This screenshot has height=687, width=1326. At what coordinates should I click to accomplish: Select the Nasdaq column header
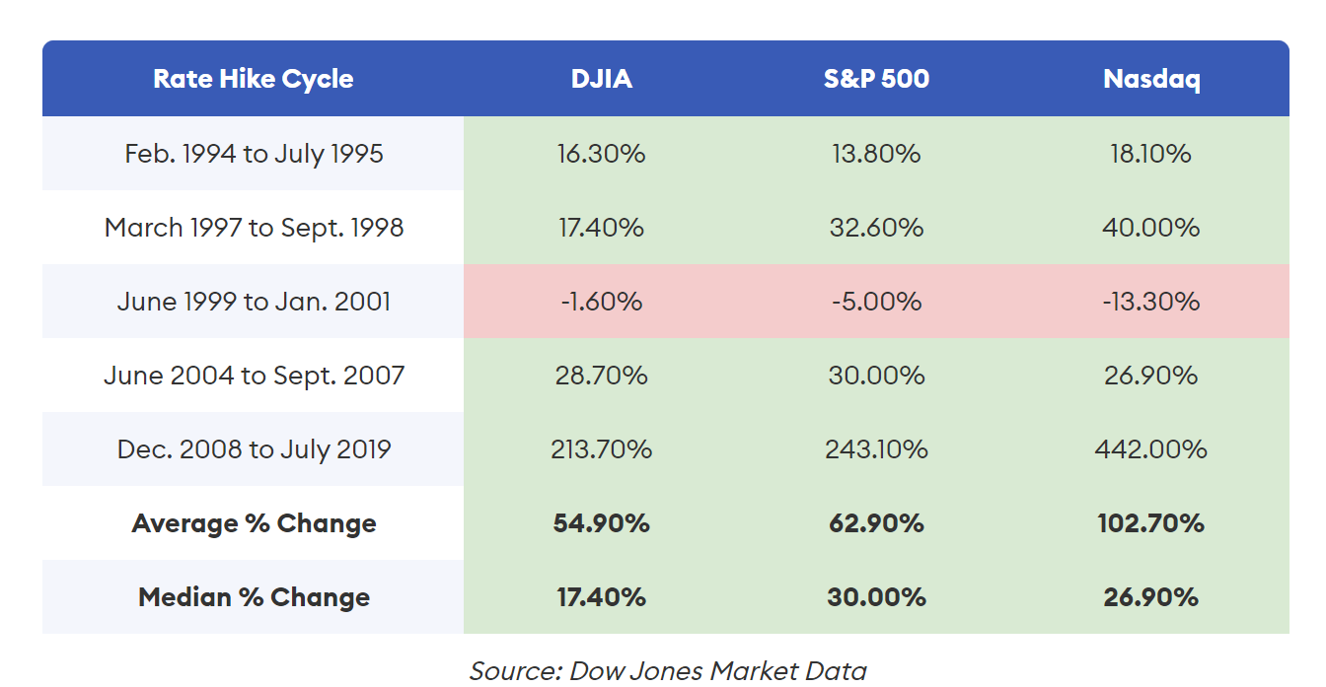1151,79
